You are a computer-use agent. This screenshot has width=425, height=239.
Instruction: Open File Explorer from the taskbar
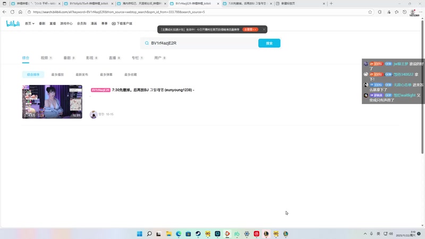(x=168, y=234)
